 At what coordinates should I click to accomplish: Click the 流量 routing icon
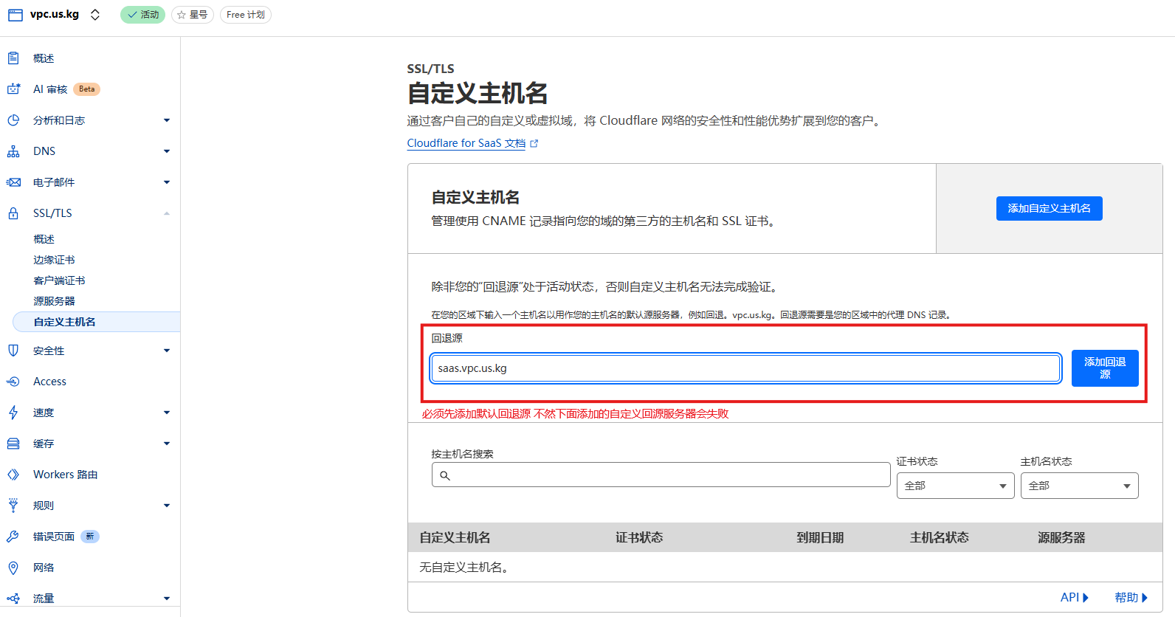[x=13, y=599]
